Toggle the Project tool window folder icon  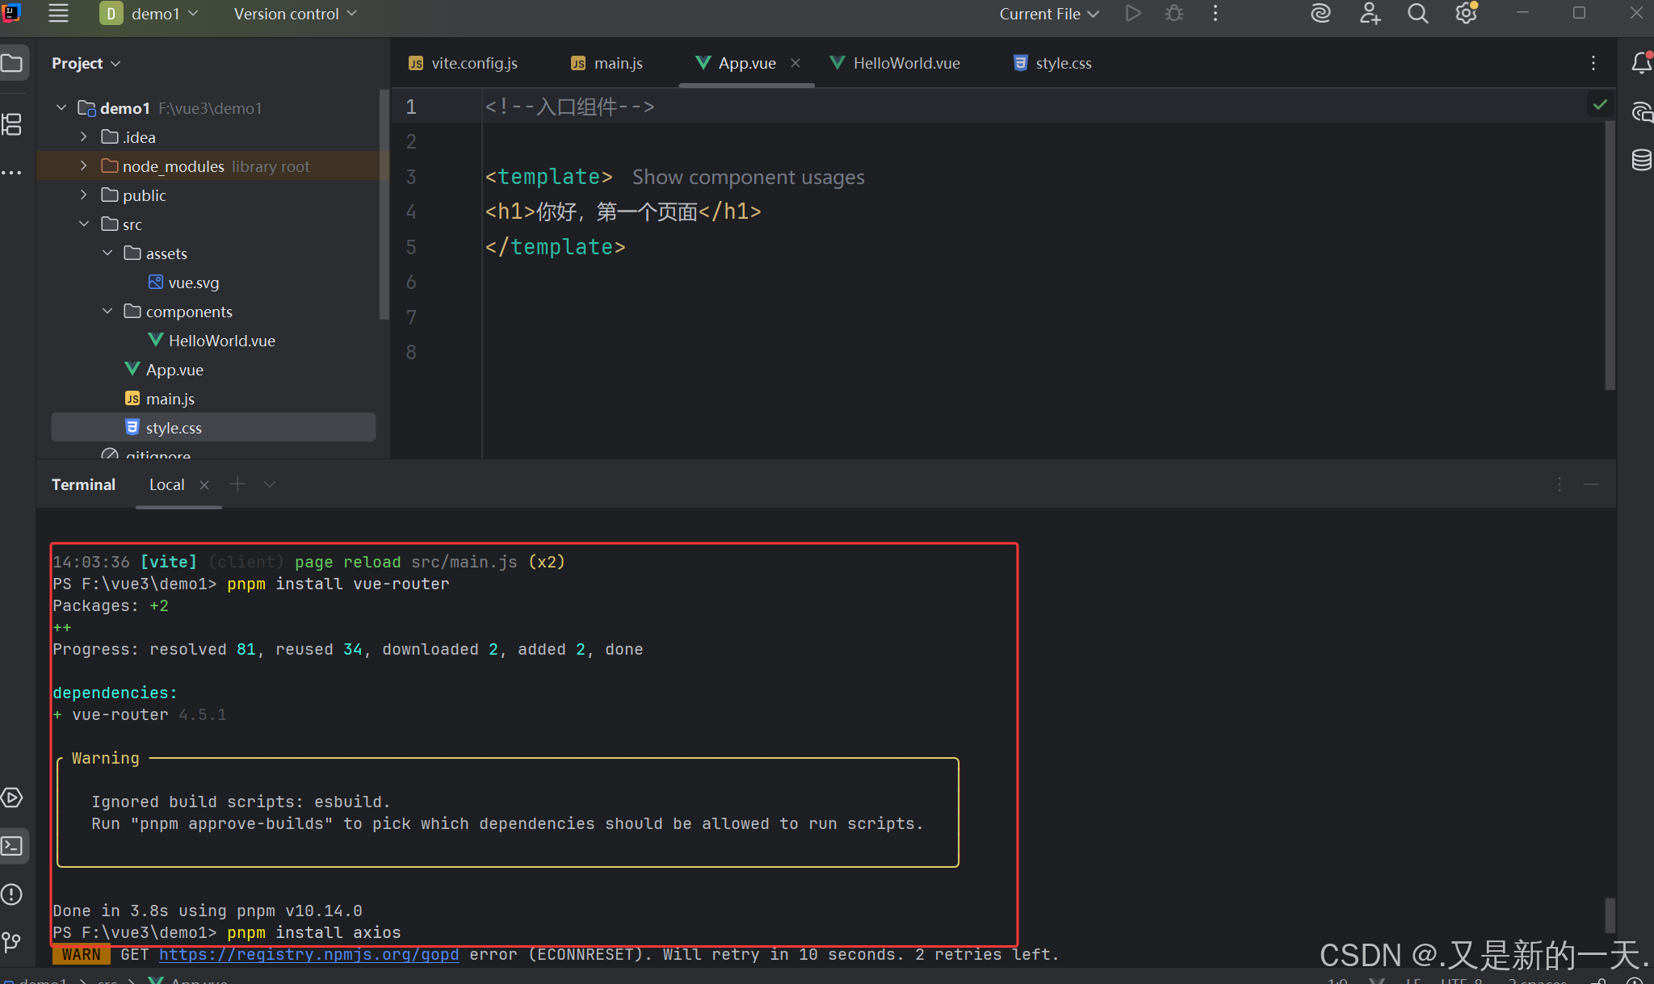point(12,63)
